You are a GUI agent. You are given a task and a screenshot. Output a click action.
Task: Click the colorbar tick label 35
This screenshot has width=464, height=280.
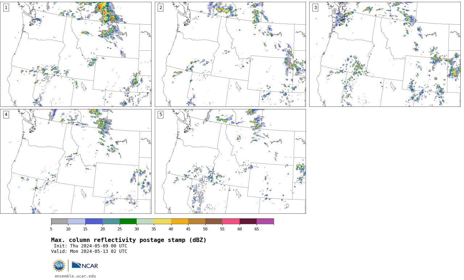click(x=154, y=229)
